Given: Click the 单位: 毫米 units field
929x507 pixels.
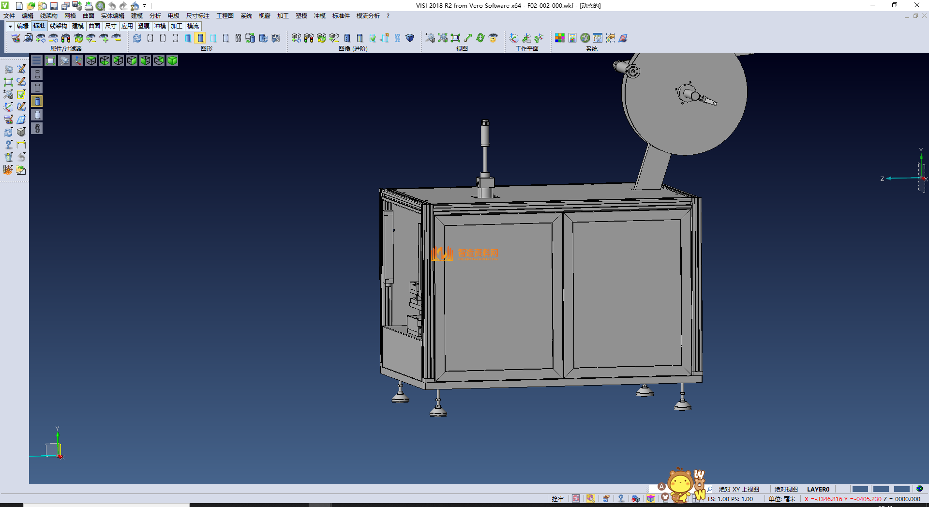Looking at the screenshot, I should 782,499.
